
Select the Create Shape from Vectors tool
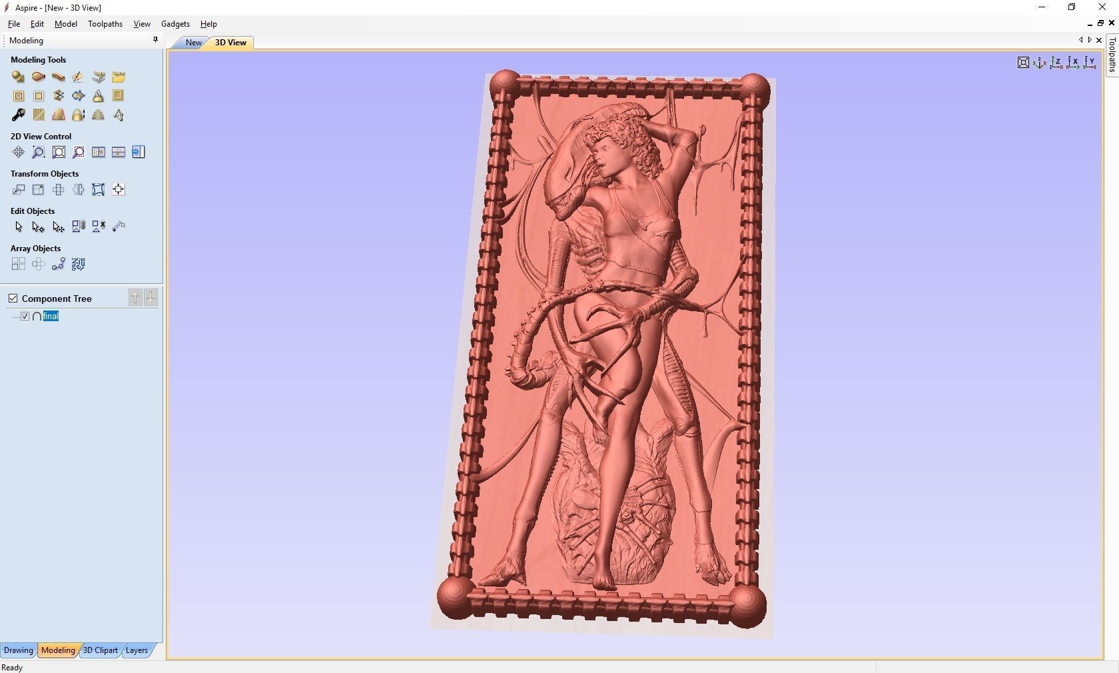point(18,77)
